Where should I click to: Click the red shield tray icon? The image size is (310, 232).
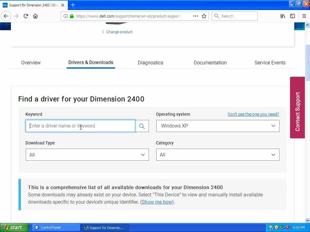coord(287,227)
